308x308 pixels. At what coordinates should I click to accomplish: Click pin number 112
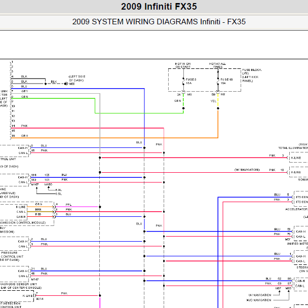(x=34, y=180)
